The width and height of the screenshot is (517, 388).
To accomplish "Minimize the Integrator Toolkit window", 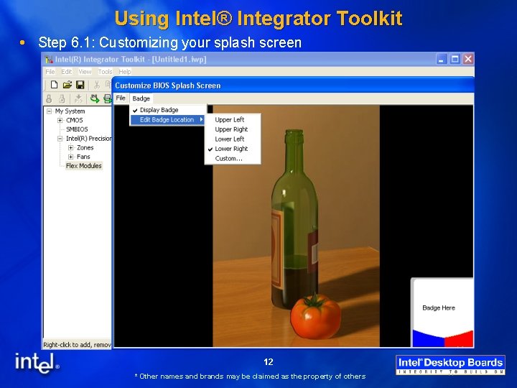I will (x=442, y=60).
